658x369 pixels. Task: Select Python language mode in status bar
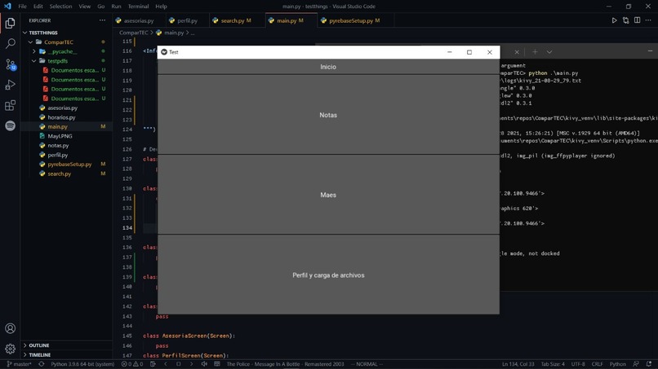(x=617, y=364)
